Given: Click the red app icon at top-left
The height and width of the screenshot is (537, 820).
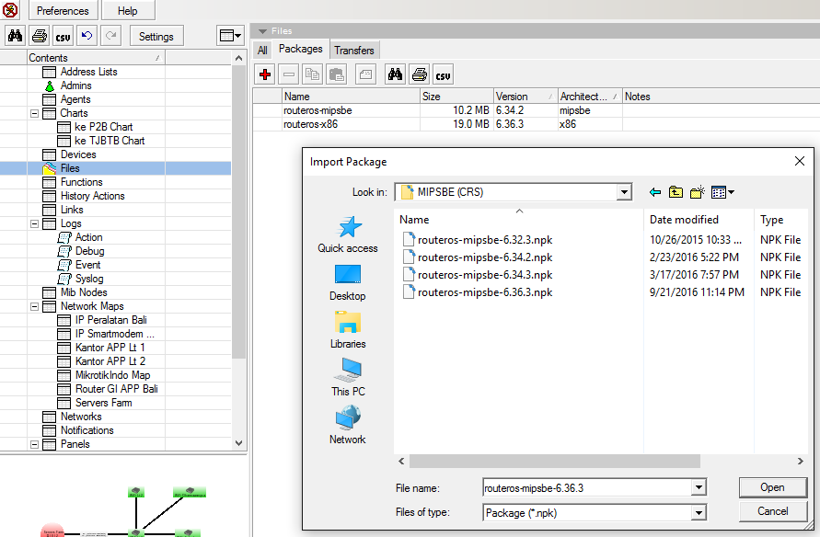Looking at the screenshot, I should pyautogui.click(x=10, y=9).
